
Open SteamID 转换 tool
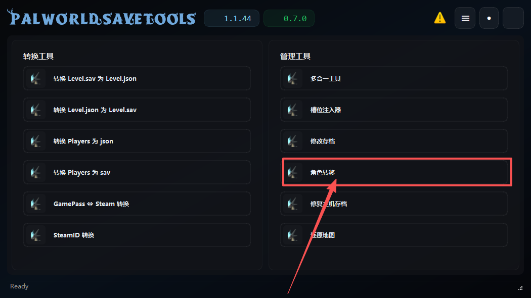click(x=137, y=235)
